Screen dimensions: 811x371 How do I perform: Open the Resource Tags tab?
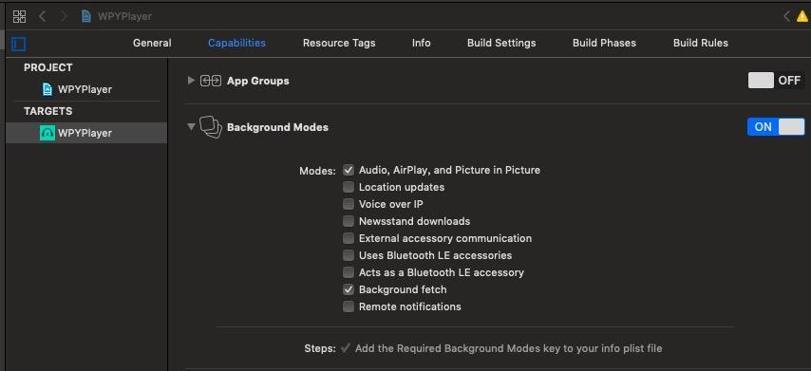pyautogui.click(x=339, y=43)
